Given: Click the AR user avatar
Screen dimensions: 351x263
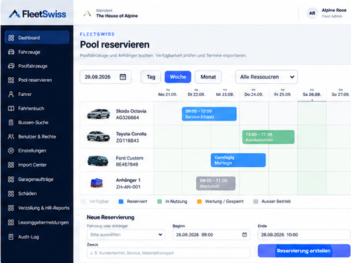Looking at the screenshot, I should click(312, 13).
